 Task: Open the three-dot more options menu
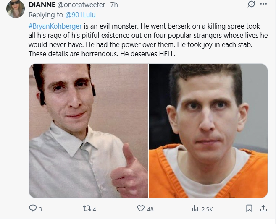coord(263,4)
